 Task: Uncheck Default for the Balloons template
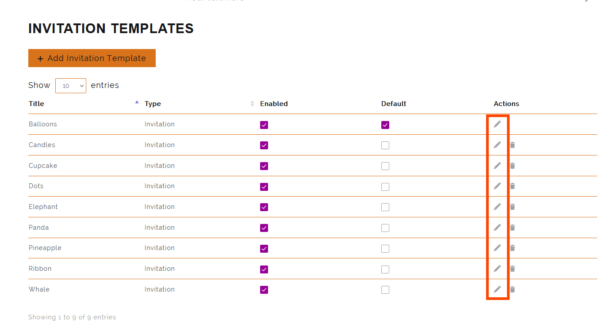click(385, 125)
